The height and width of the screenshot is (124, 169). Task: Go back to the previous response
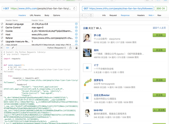click(83, 15)
